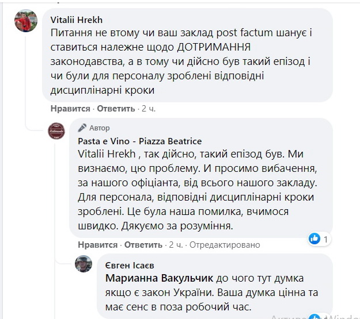Click the like reaction icon on Pasta e Vino's reply

[314, 238]
